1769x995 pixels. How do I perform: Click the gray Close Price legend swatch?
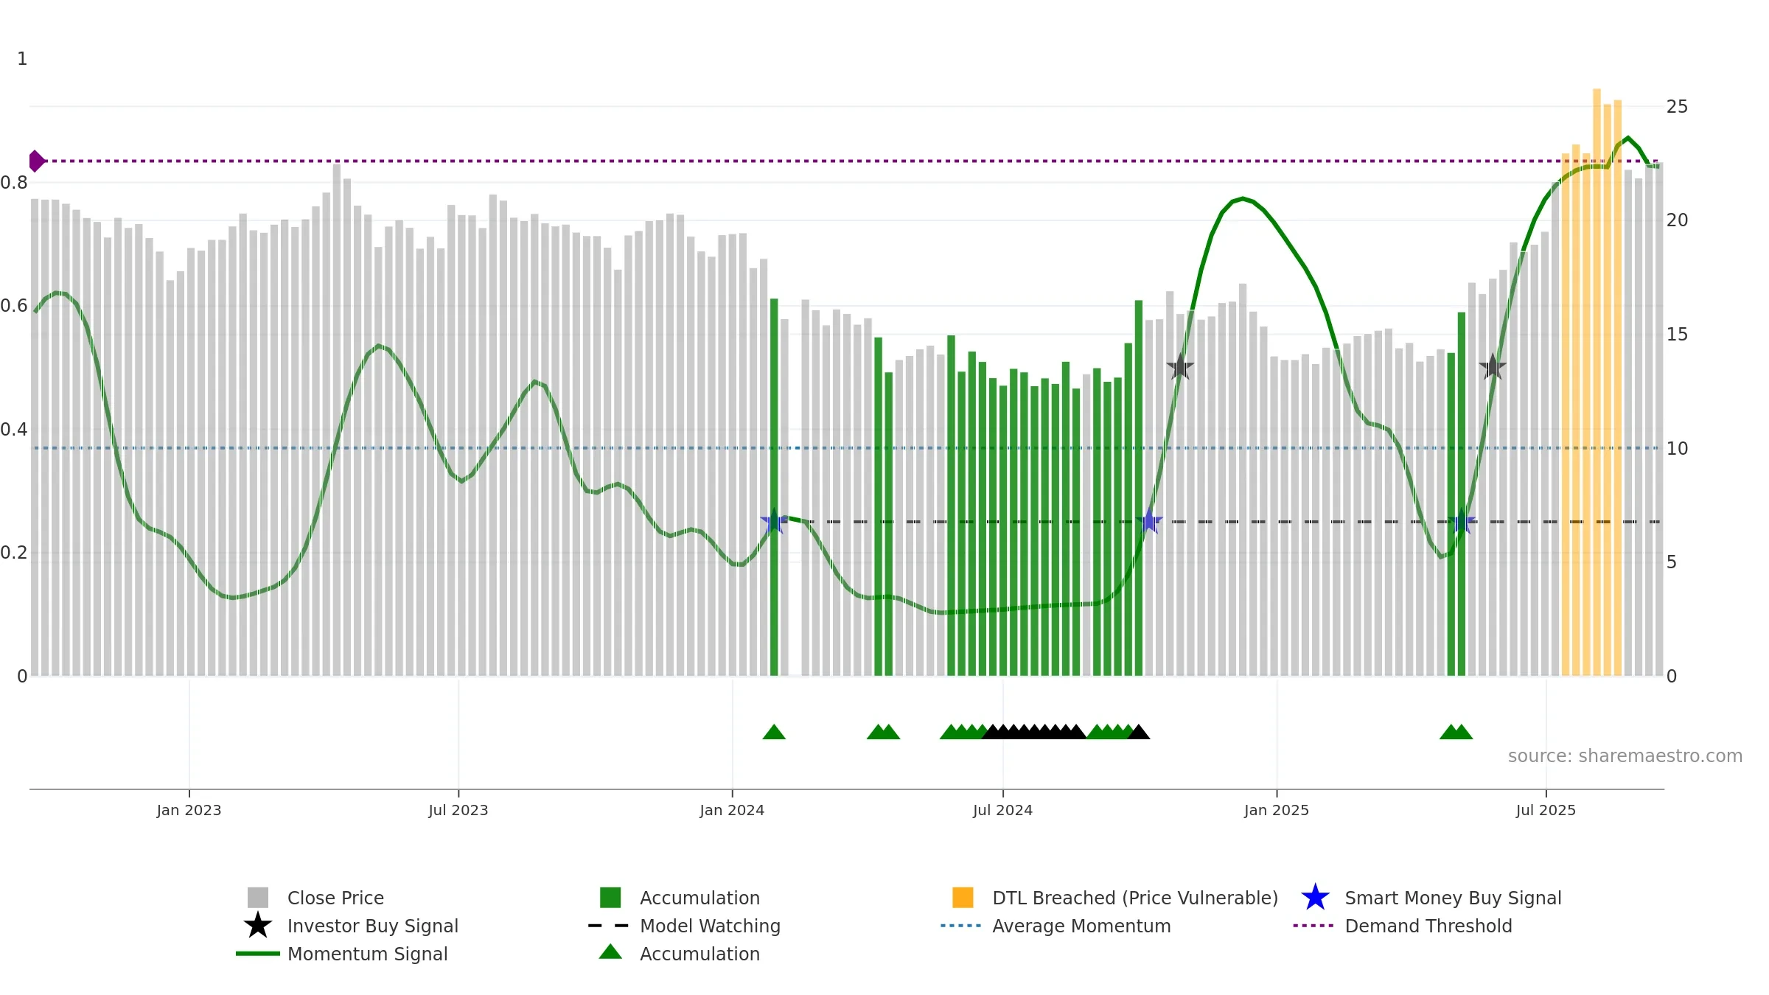(x=258, y=897)
